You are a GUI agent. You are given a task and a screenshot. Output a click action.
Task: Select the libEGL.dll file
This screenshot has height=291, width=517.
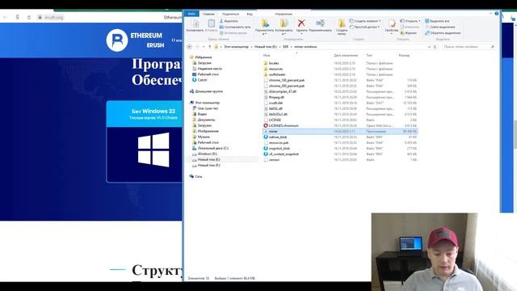[275, 108]
